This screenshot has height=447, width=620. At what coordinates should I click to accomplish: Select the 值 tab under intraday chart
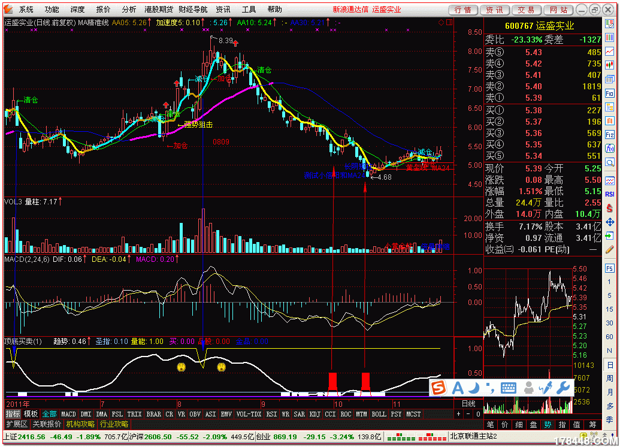point(576,425)
